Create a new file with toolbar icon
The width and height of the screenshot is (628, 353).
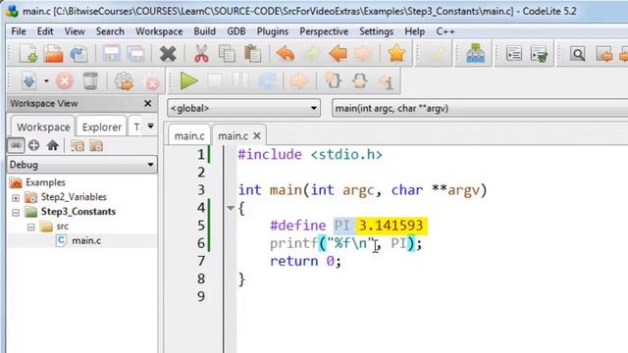(x=28, y=54)
